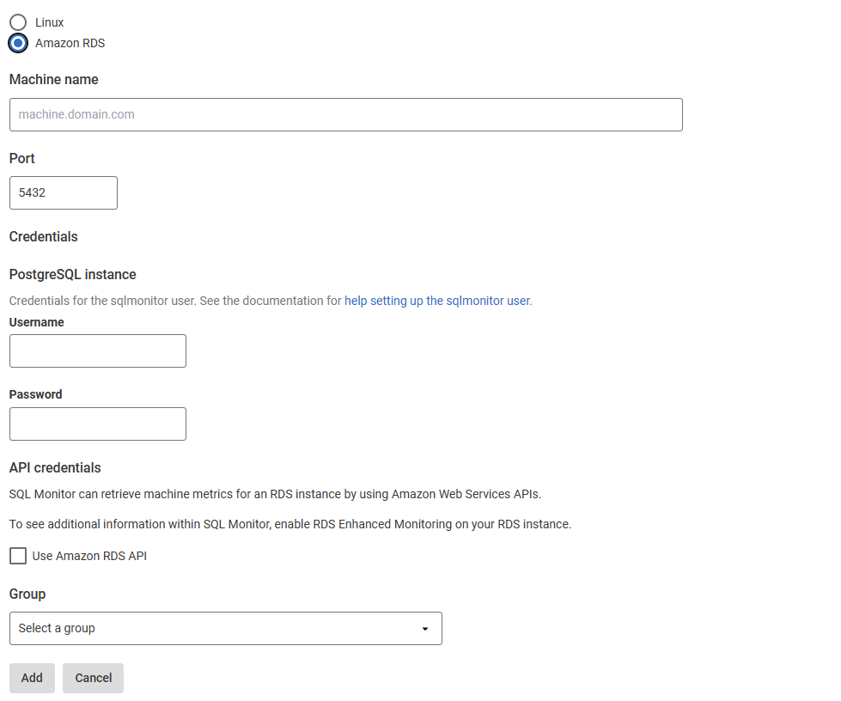
Task: Click the "Port" heading label
Action: [x=21, y=159]
